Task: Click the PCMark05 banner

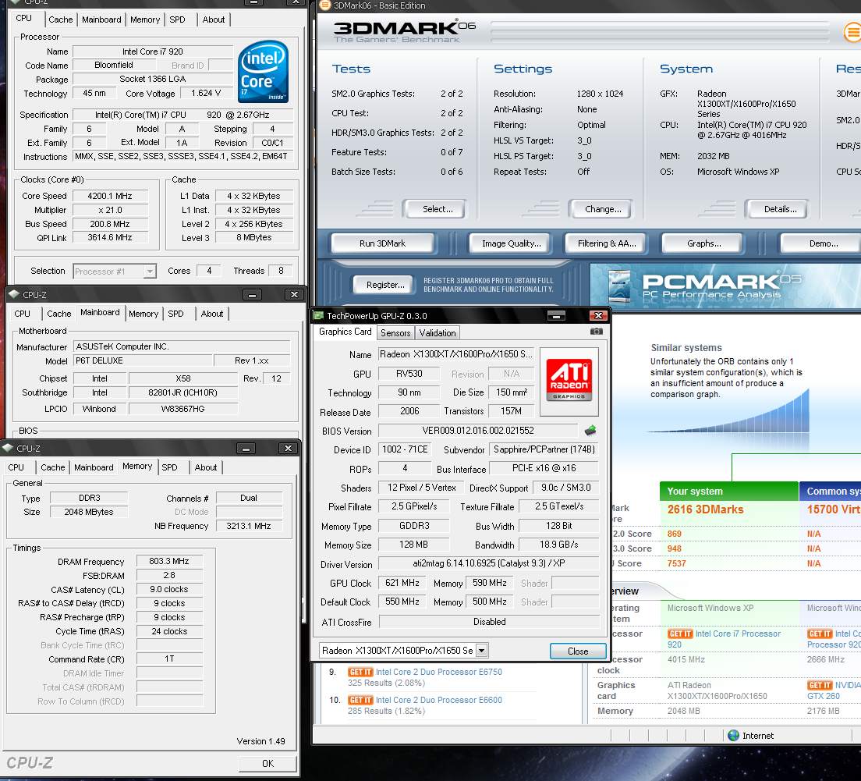Action: point(725,286)
